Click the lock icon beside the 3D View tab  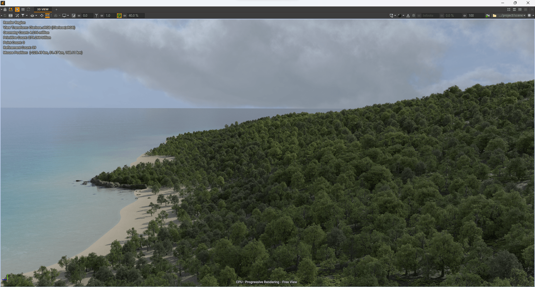coord(5,9)
